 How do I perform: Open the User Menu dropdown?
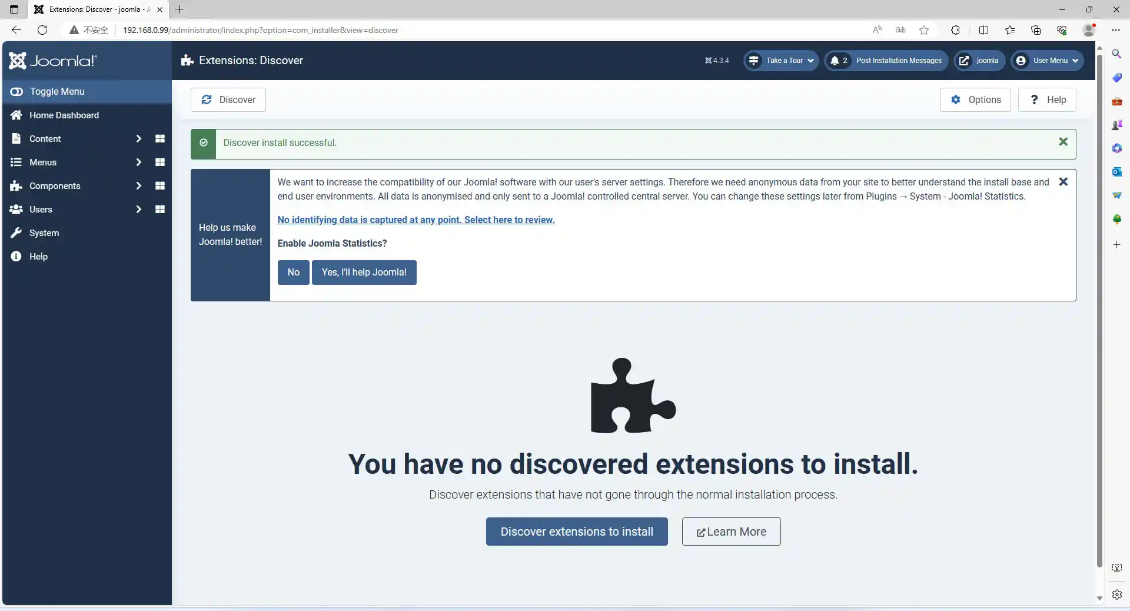[x=1047, y=61]
